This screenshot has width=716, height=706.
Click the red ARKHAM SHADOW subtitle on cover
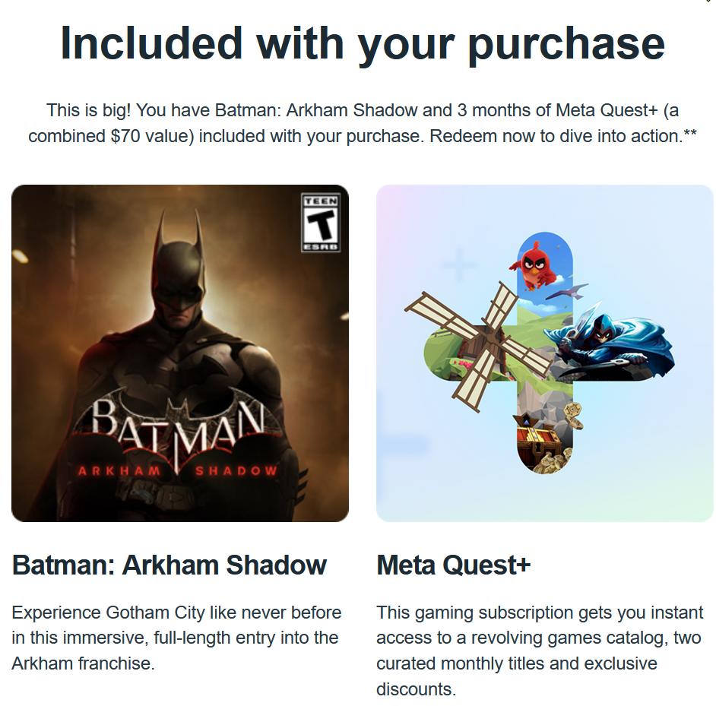pos(179,471)
